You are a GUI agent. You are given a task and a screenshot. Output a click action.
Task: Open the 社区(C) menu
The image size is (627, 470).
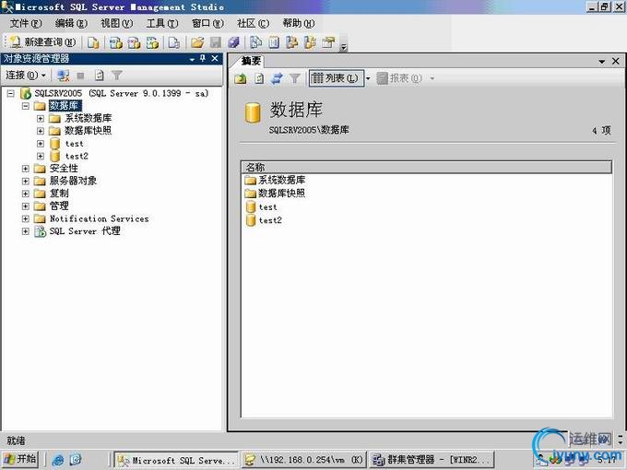(x=254, y=24)
